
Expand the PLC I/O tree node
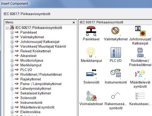click(x=12, y=70)
